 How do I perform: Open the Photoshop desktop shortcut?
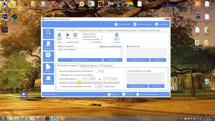coord(5,17)
